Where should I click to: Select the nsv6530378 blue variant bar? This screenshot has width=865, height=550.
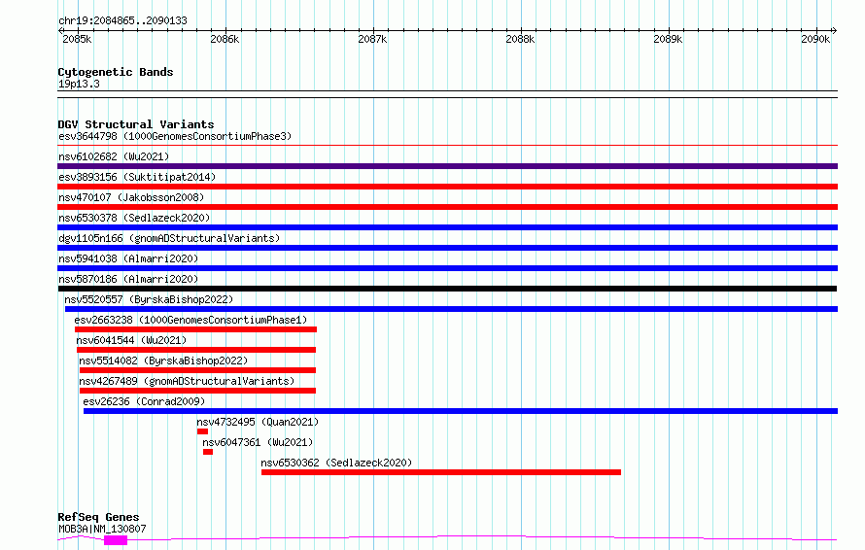(447, 227)
